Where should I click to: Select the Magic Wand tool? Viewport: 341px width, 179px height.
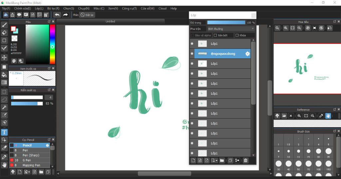point(4,107)
